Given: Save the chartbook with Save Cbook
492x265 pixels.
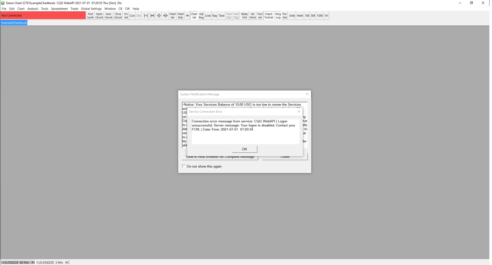Looking at the screenshot, I should tap(109, 16).
